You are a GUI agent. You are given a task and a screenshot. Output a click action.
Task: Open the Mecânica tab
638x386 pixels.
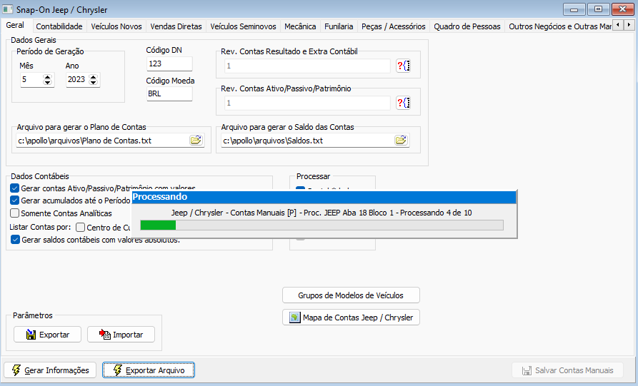click(300, 26)
